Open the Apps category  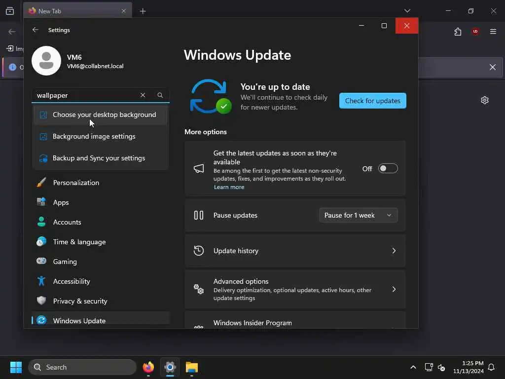click(101, 202)
